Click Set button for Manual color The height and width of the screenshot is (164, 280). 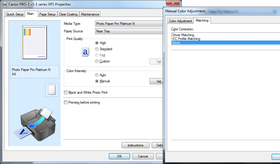click(x=156, y=81)
